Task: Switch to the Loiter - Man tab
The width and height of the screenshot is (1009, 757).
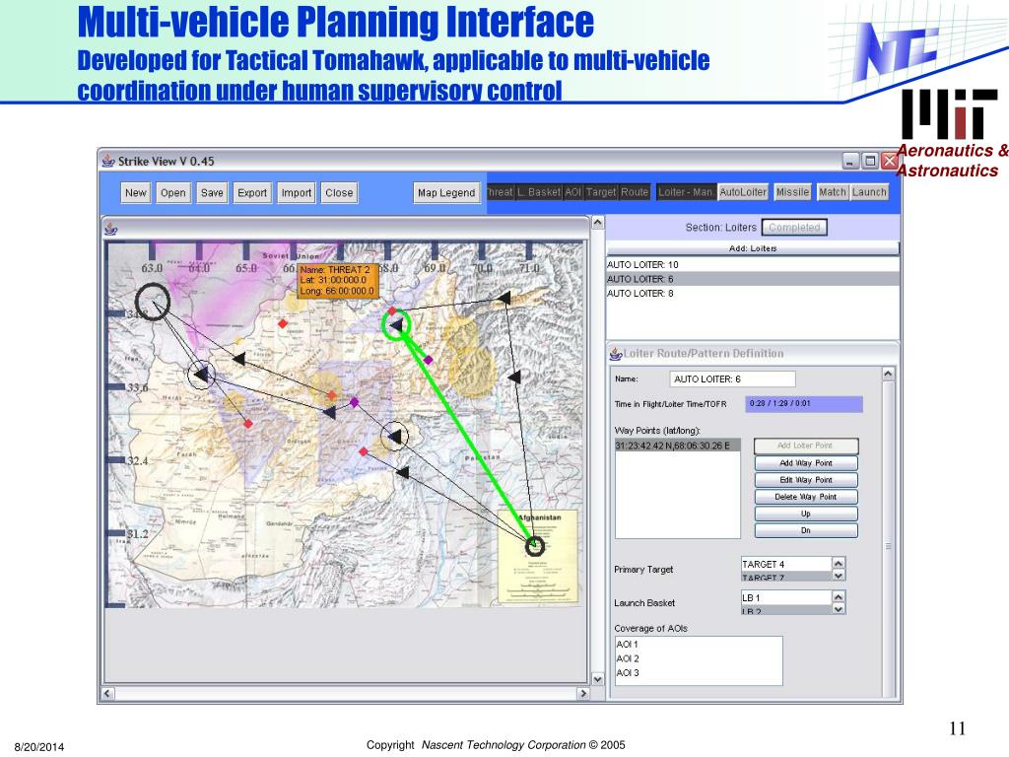Action: [685, 192]
